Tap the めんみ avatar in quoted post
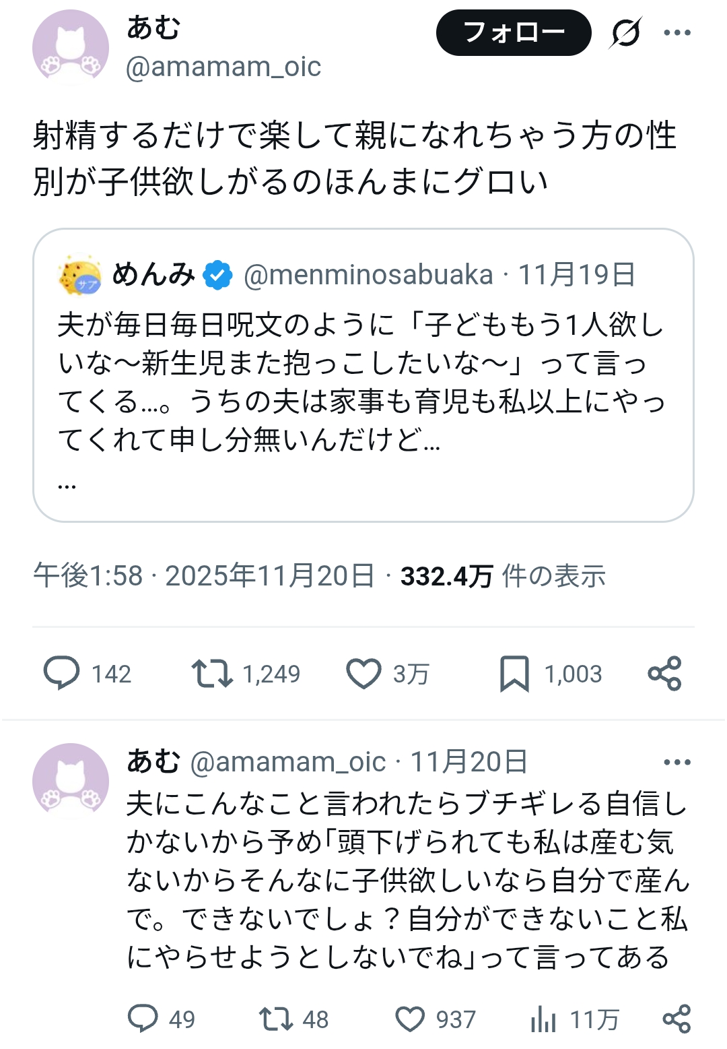This screenshot has height=1049, width=727. (79, 275)
